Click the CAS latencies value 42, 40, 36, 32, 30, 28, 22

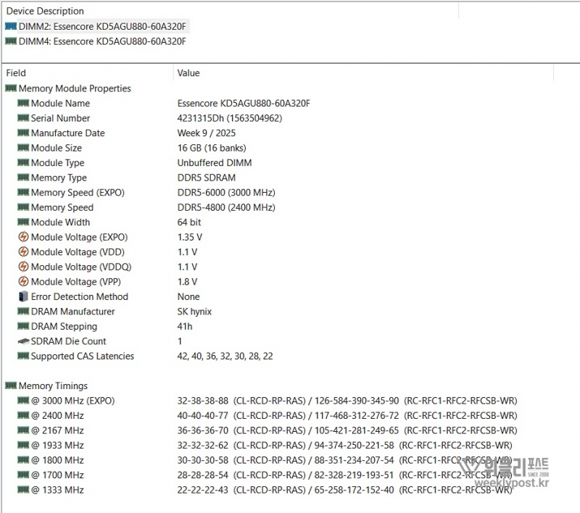[225, 356]
